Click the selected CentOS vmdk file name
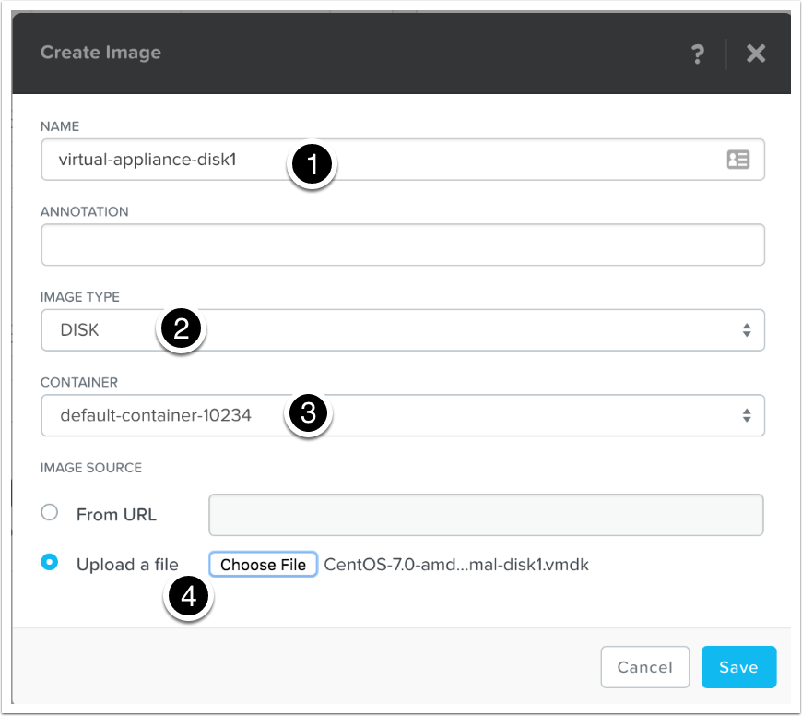This screenshot has width=802, height=716. (456, 565)
